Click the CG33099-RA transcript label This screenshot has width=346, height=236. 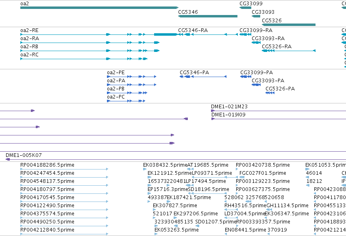coord(256,30)
